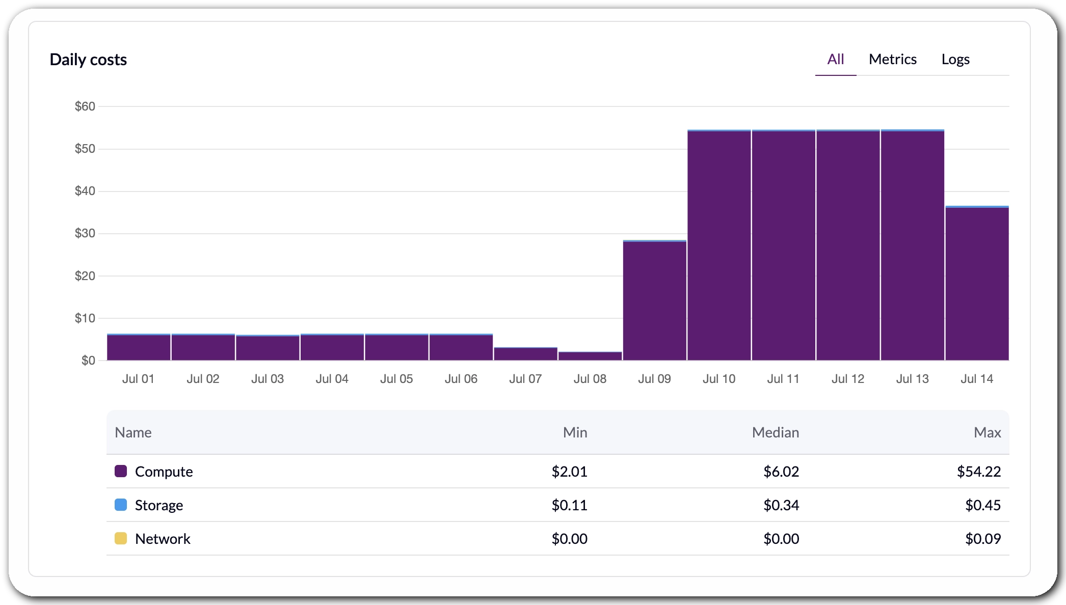Click the Compute max value $54.22
This screenshot has height=605, width=1066.
pos(979,472)
